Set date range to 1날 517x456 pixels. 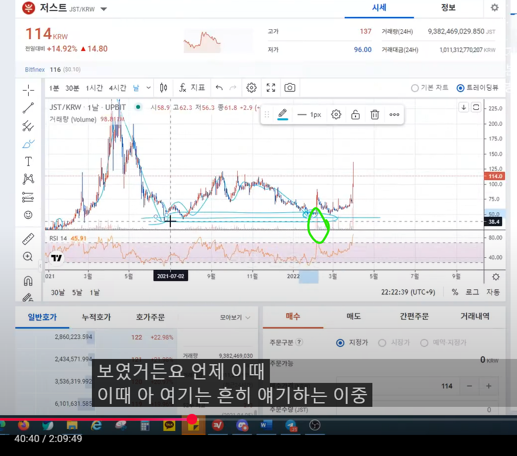click(x=95, y=292)
